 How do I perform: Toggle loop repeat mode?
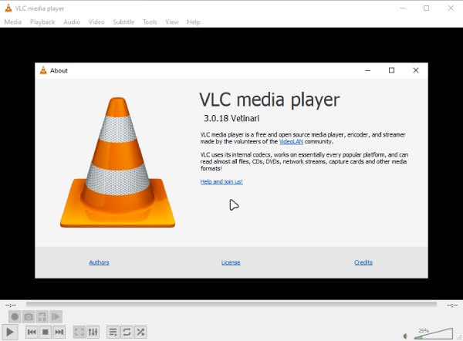pyautogui.click(x=127, y=333)
